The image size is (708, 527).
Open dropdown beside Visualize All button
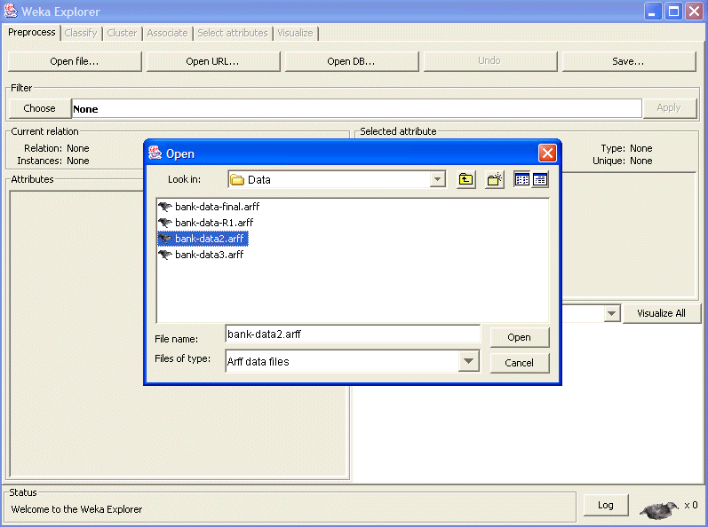click(x=611, y=313)
